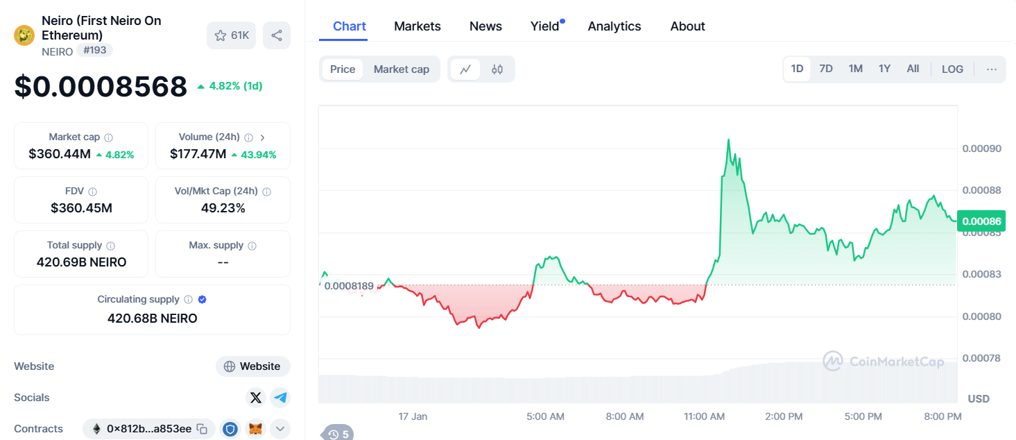
Task: Open chart more options ellipsis
Action: (x=992, y=69)
